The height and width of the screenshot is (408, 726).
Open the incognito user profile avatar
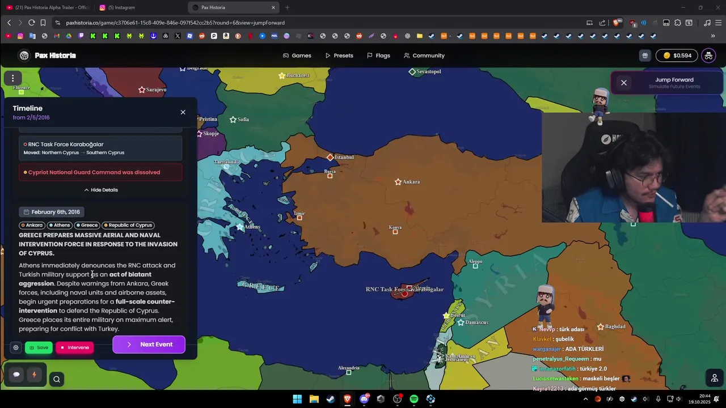pos(708,56)
